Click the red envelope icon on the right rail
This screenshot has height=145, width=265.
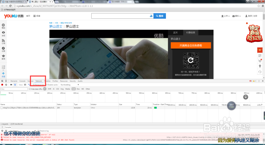point(260,50)
